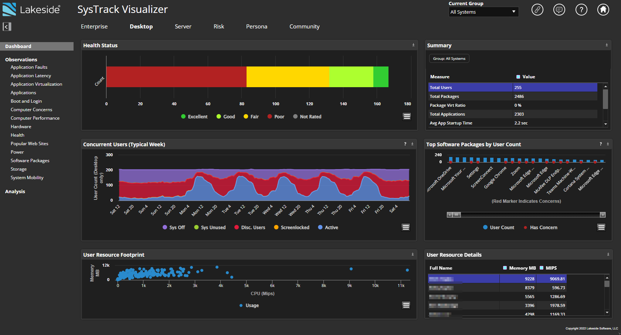Open the feedback speech-bubble icon

point(559,10)
